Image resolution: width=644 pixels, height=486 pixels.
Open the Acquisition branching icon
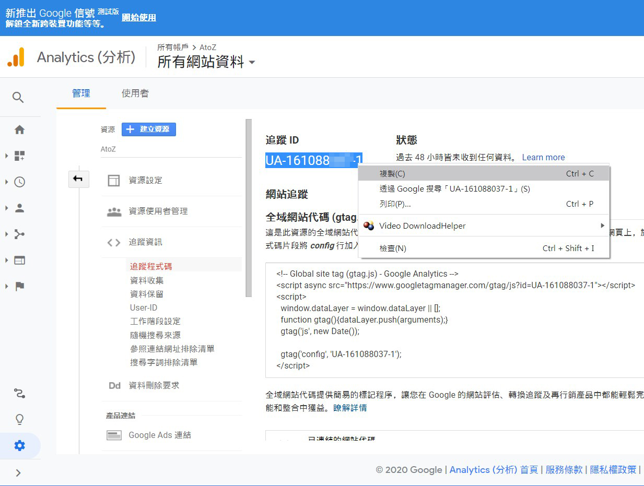[19, 234]
